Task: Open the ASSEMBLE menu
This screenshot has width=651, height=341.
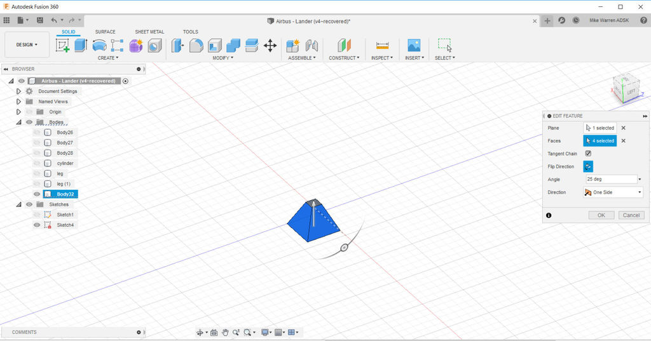Action: tap(302, 58)
